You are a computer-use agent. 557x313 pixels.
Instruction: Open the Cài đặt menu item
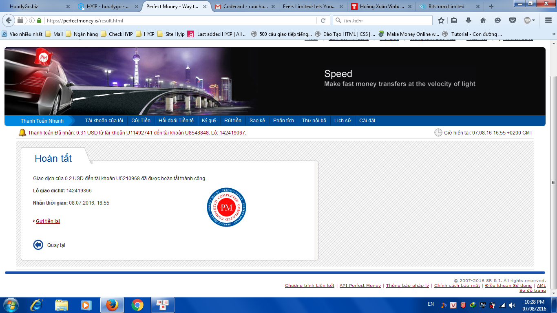[x=367, y=121]
